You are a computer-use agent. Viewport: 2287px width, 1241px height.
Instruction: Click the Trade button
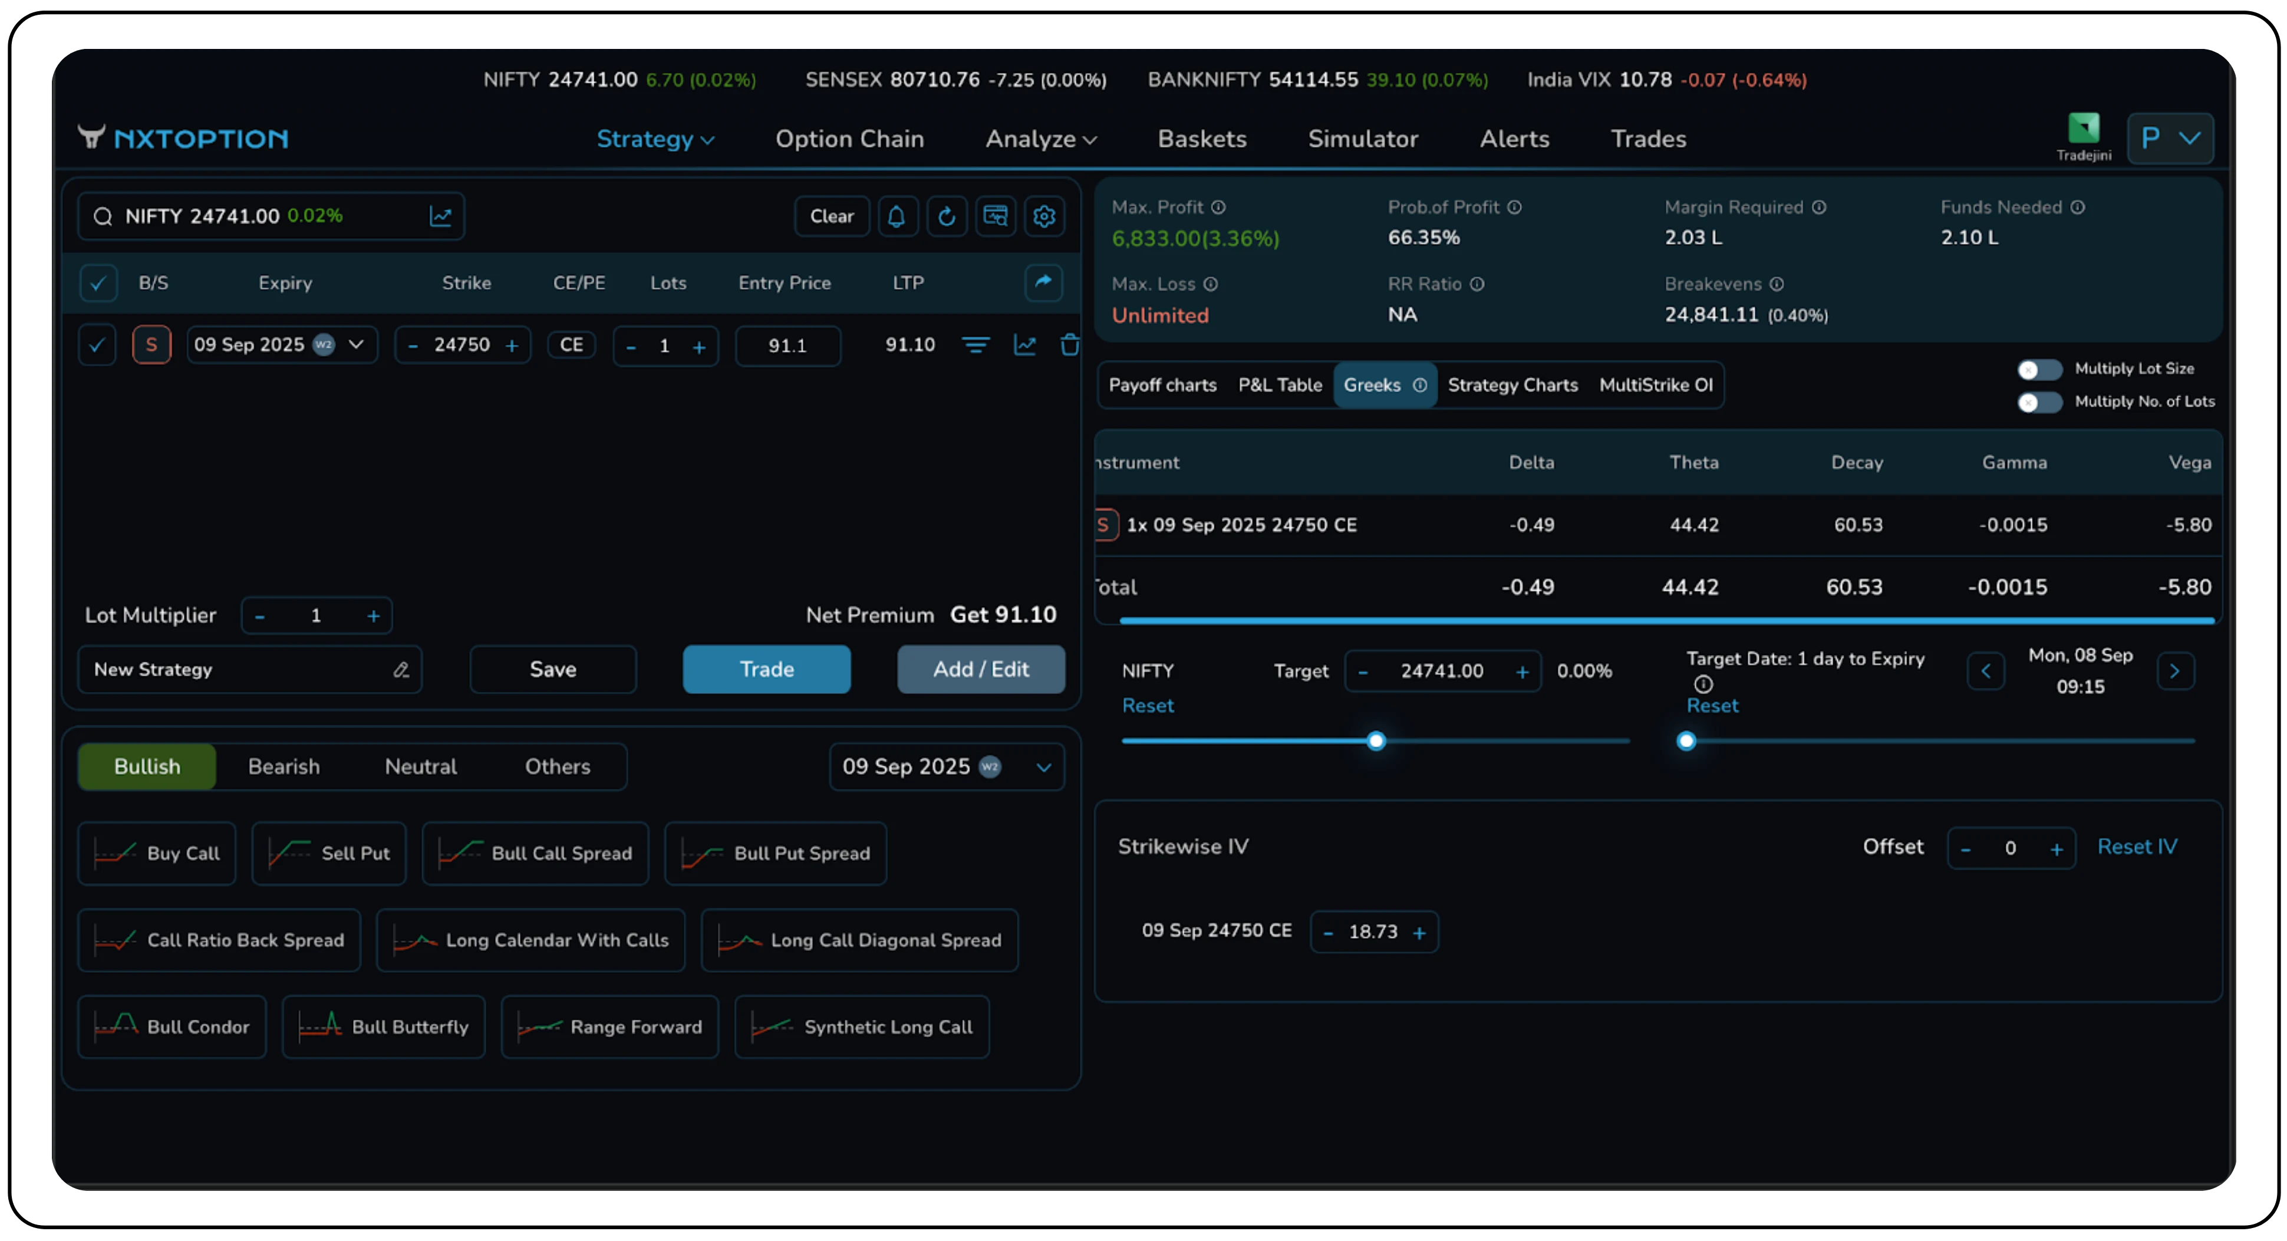766,669
